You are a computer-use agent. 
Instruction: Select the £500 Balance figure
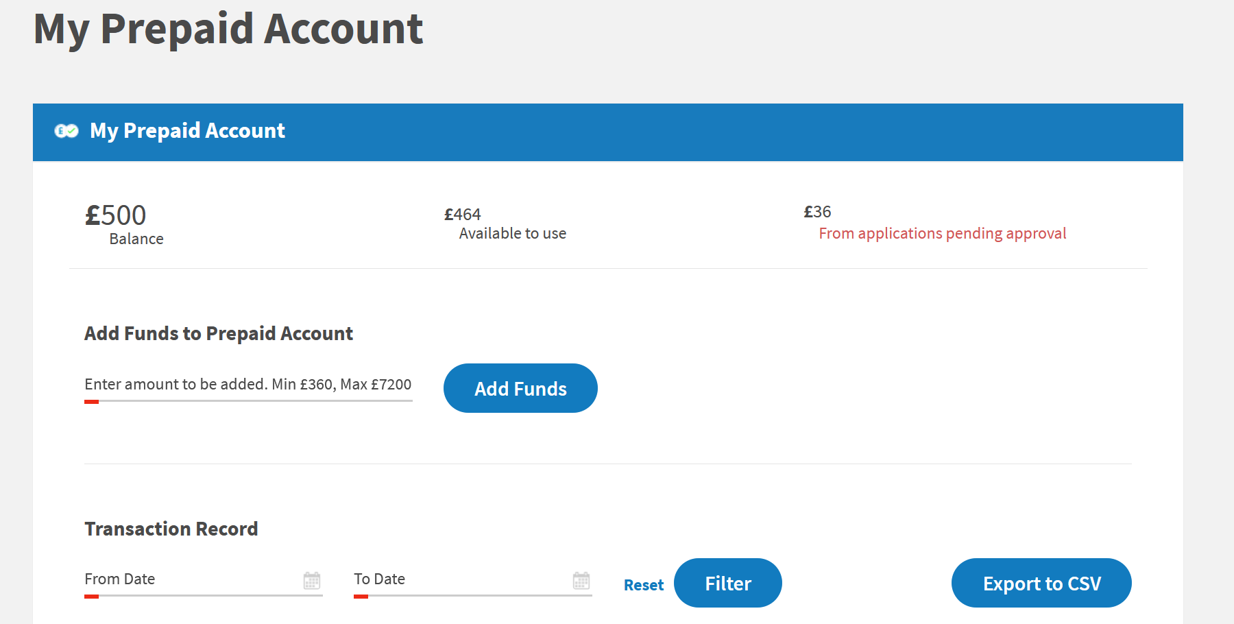click(x=115, y=215)
